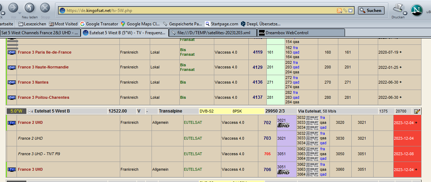This screenshot has width=431, height=182.
Task: Click Dolby Digital Plus icon beside audio 3032 in bold France 2 UHD row
Action: 312,118
